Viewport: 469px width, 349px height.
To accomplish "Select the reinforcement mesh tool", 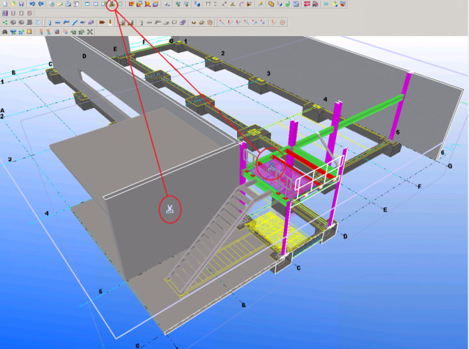I will (210, 22).
